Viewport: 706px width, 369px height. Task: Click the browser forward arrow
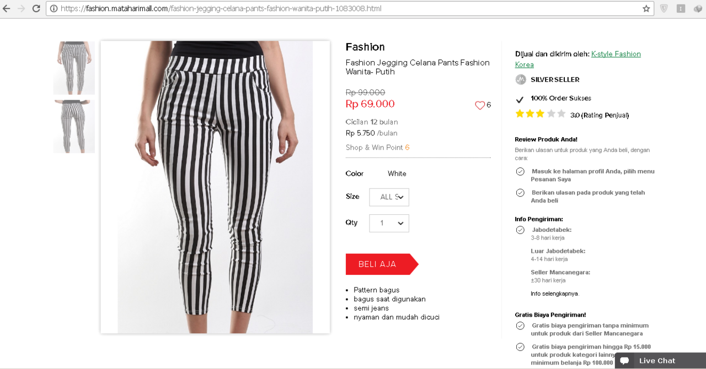(21, 9)
